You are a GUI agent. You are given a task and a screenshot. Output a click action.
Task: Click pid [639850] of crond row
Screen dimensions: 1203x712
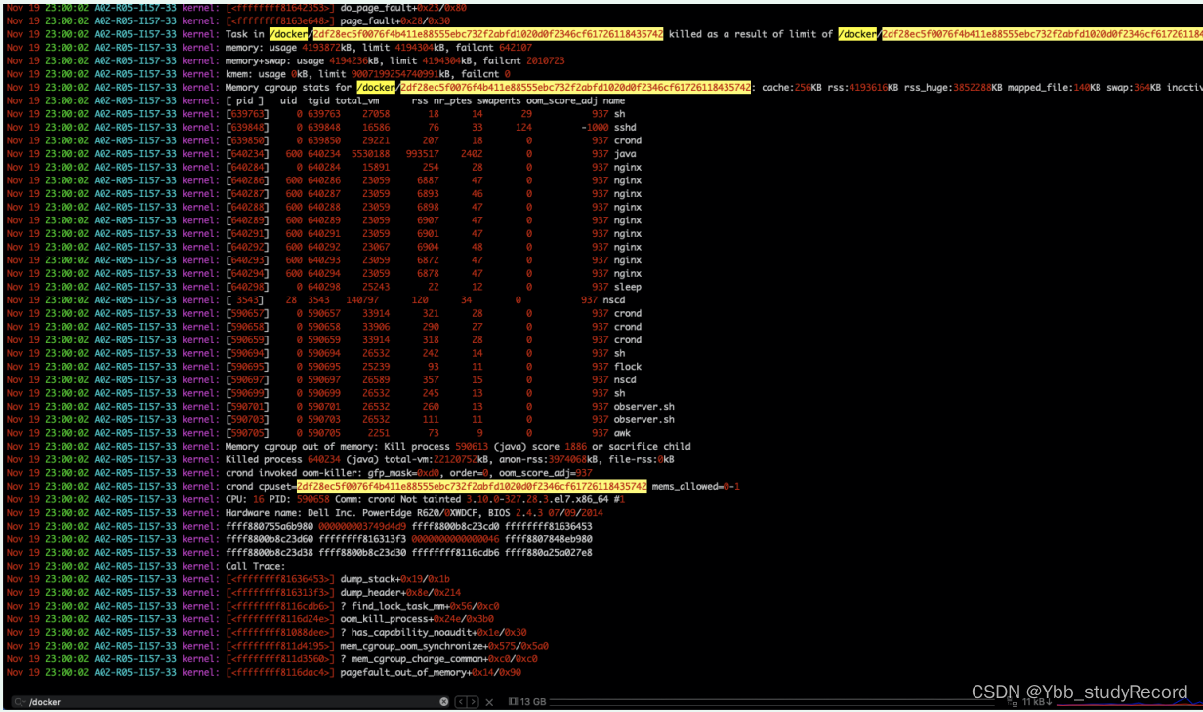[247, 140]
